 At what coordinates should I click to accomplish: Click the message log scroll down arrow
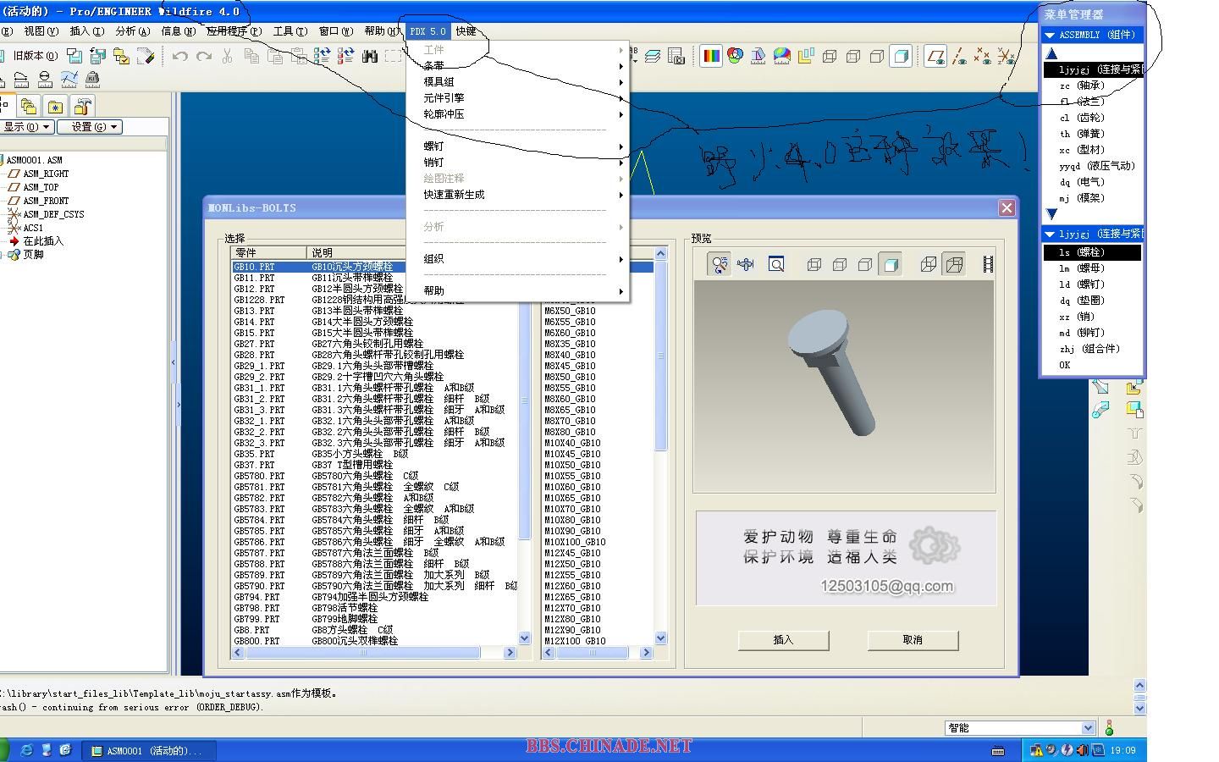[1139, 709]
